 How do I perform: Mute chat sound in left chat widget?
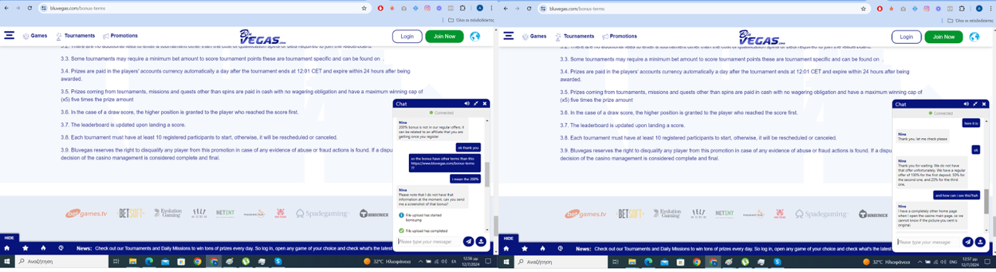(467, 104)
